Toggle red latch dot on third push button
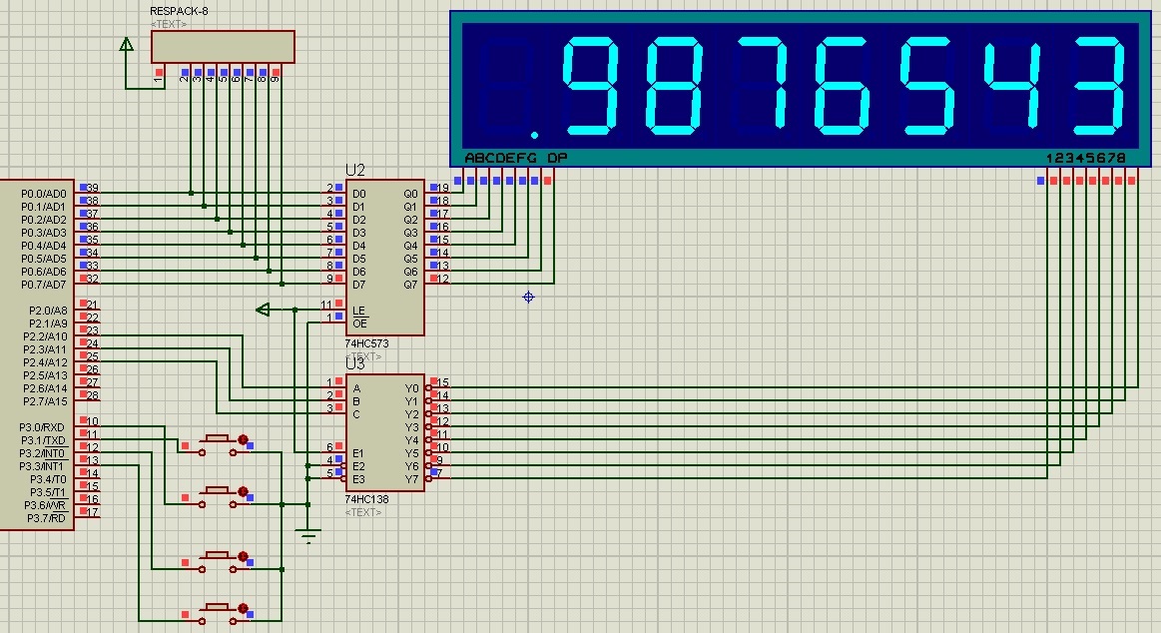The height and width of the screenshot is (633, 1161). click(x=243, y=556)
